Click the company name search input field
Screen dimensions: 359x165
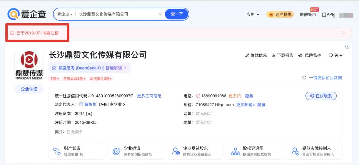pyautogui.click(x=116, y=14)
